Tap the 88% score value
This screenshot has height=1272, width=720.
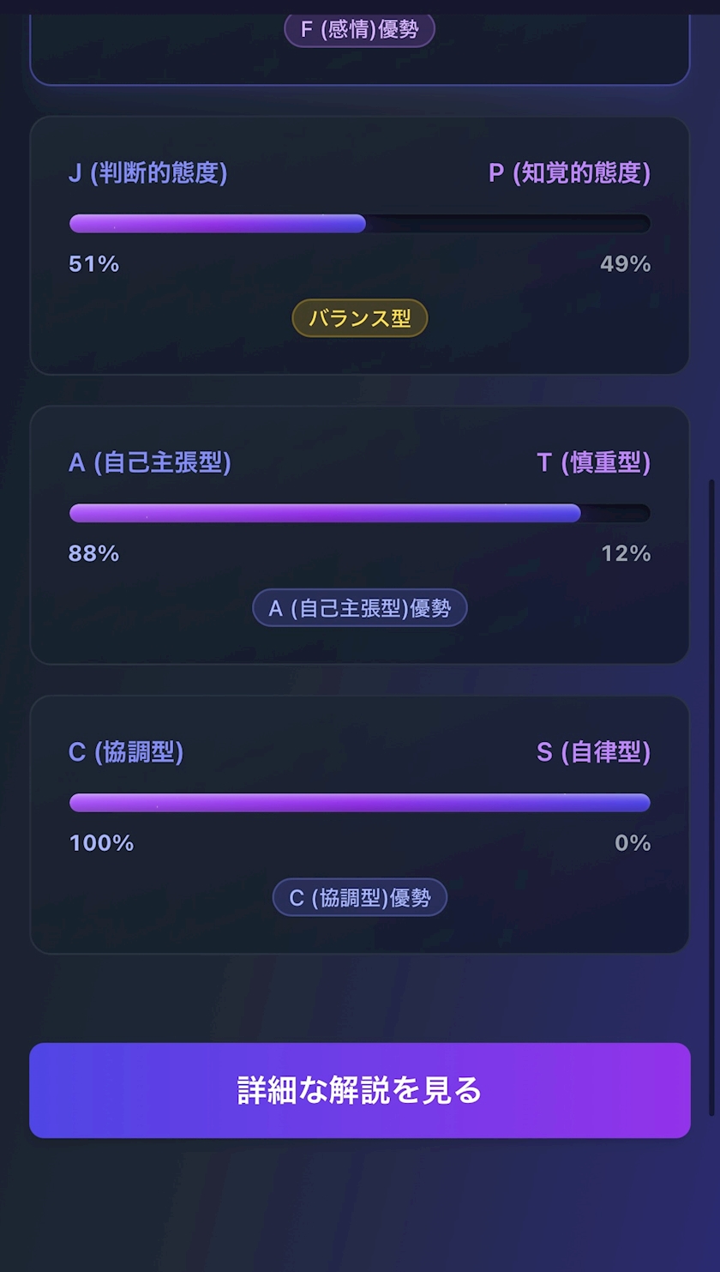tap(94, 554)
